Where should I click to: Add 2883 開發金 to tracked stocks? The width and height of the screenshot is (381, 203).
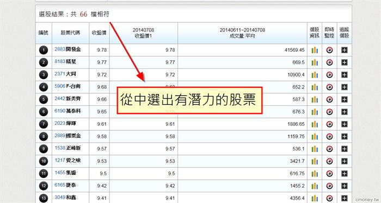pos(345,50)
